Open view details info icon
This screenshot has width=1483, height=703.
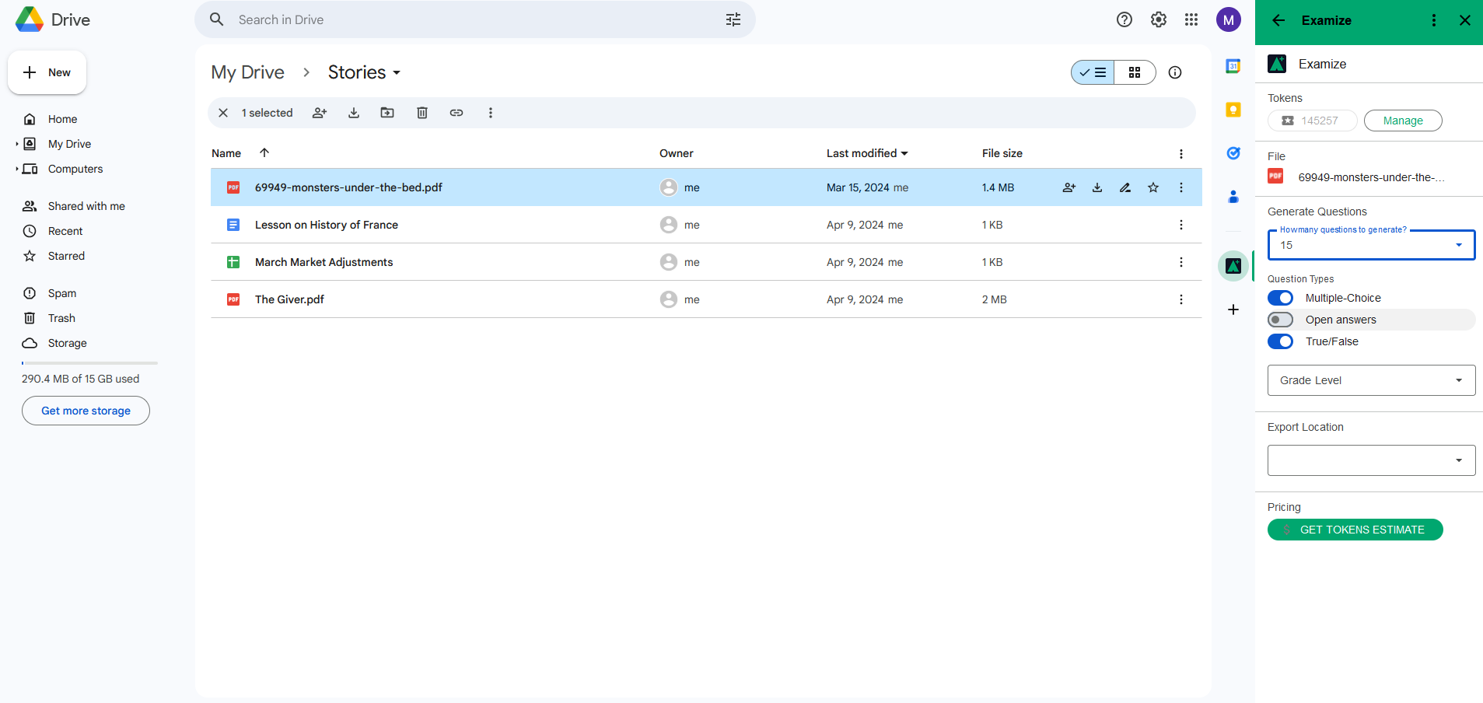click(x=1175, y=72)
